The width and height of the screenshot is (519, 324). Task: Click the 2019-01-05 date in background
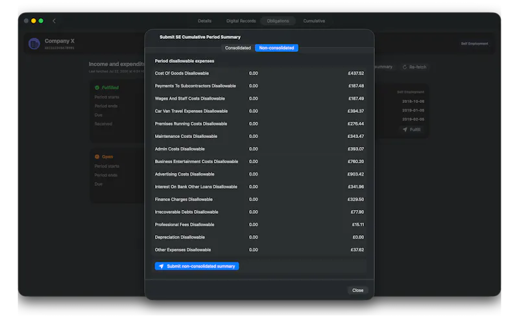coord(413,110)
